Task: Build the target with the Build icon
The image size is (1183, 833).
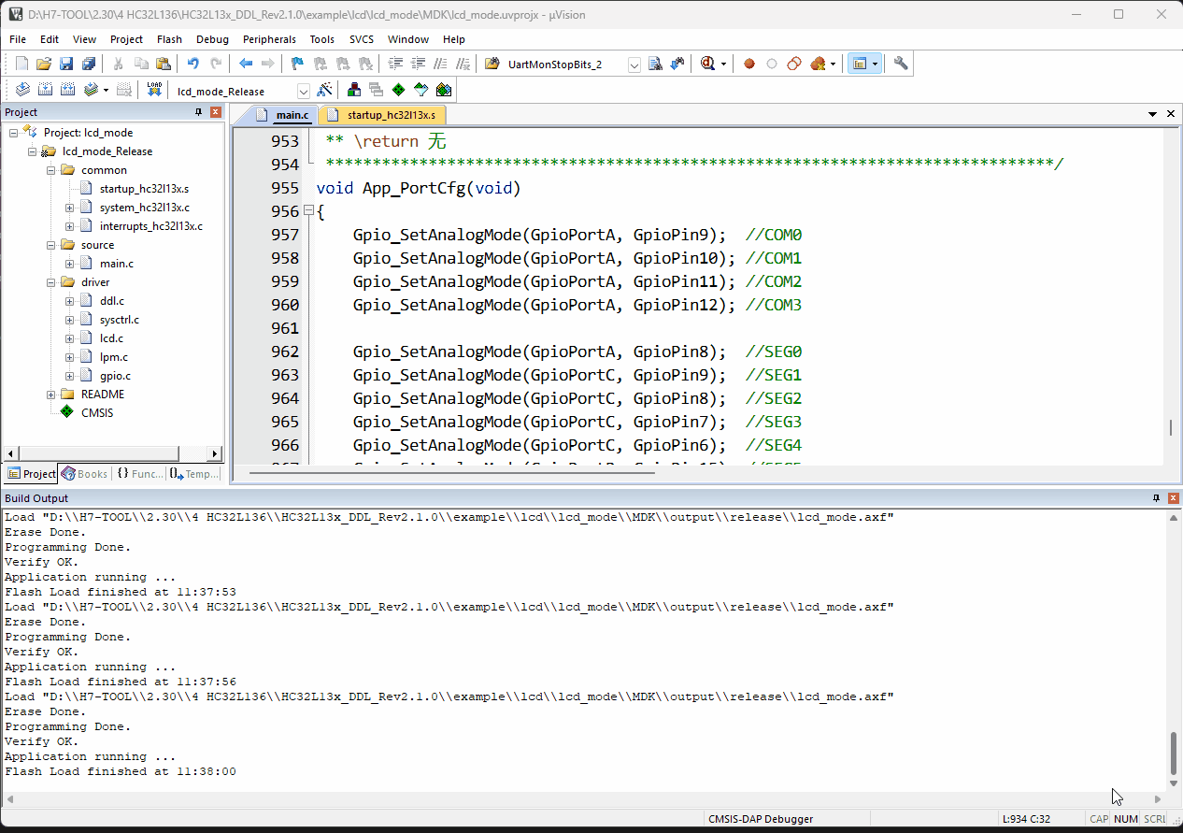Action: coord(45,90)
